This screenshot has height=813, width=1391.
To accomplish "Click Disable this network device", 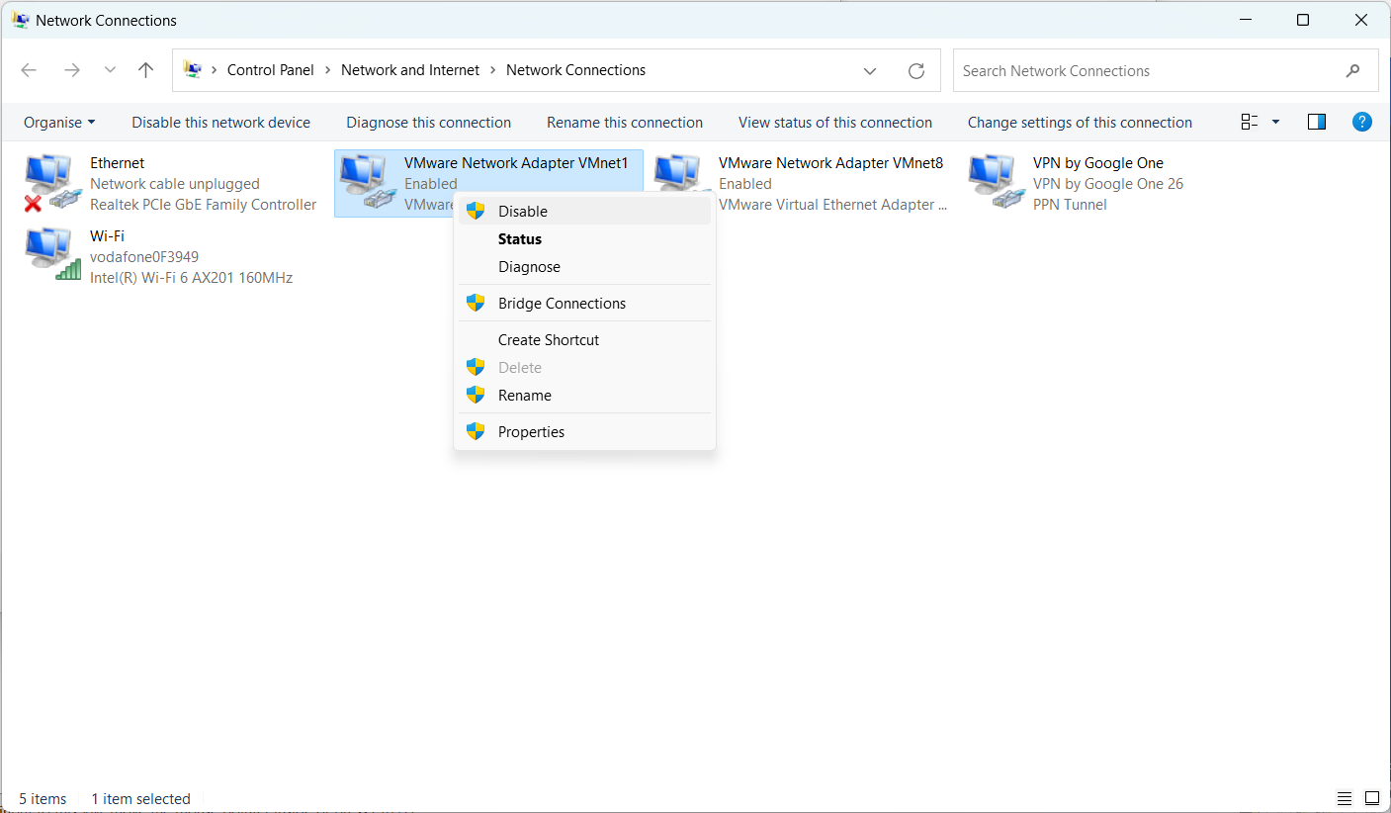I will 221,123.
